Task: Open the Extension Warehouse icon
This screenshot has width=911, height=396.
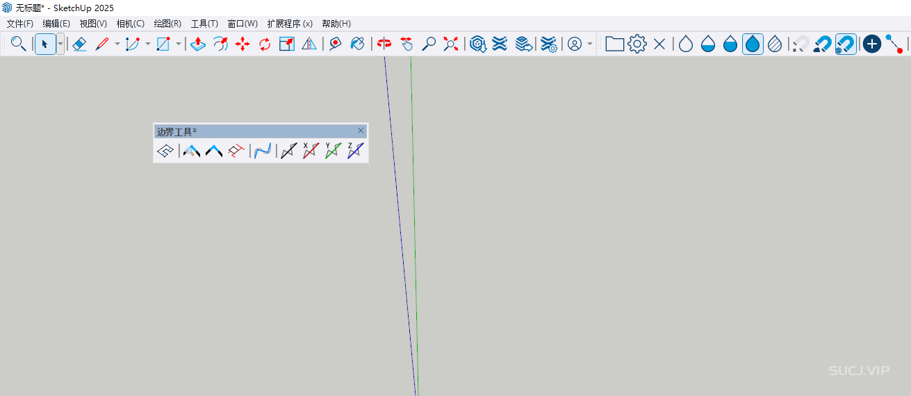Action: (x=500, y=44)
